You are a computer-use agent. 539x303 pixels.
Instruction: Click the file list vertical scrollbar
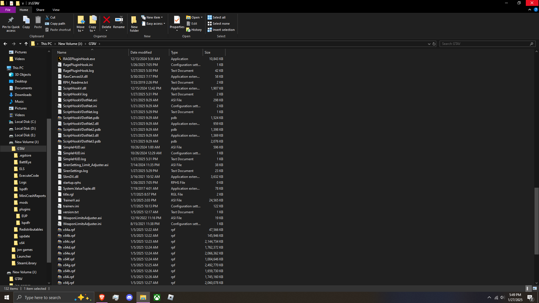pyautogui.click(x=536, y=221)
